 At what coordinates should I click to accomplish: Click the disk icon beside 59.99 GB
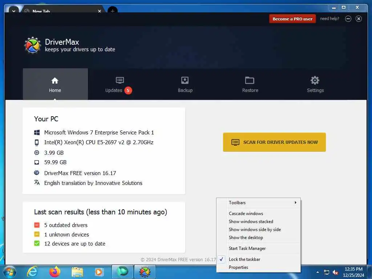click(37, 162)
